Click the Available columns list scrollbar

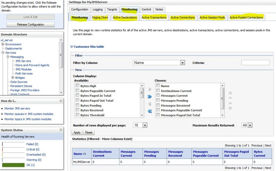pos(142,100)
